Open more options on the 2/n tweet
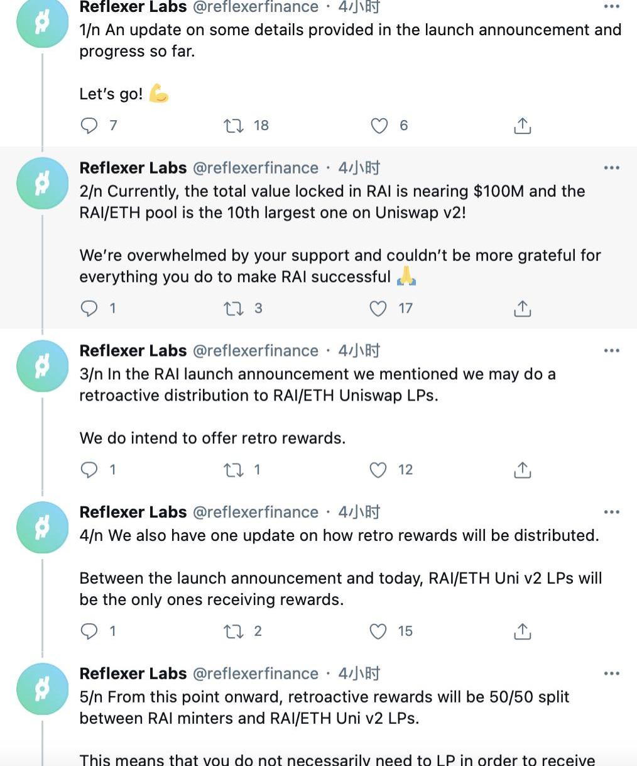This screenshot has height=766, width=637. (x=611, y=168)
